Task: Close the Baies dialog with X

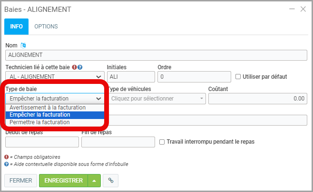Action: pos(303,9)
